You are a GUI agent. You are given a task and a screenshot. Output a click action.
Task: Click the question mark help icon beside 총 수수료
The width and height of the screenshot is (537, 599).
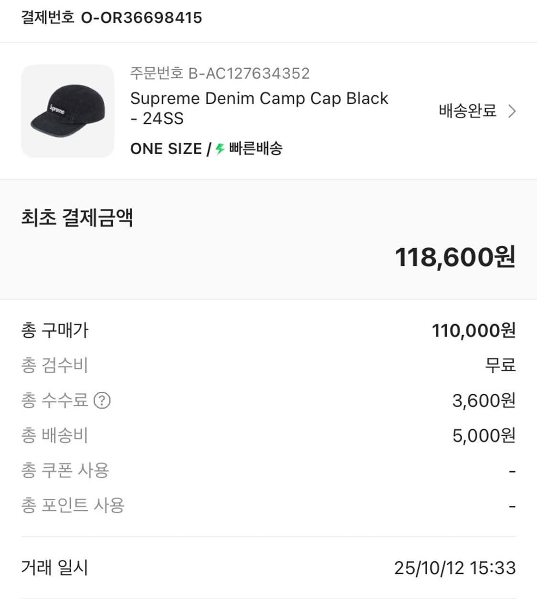click(102, 400)
